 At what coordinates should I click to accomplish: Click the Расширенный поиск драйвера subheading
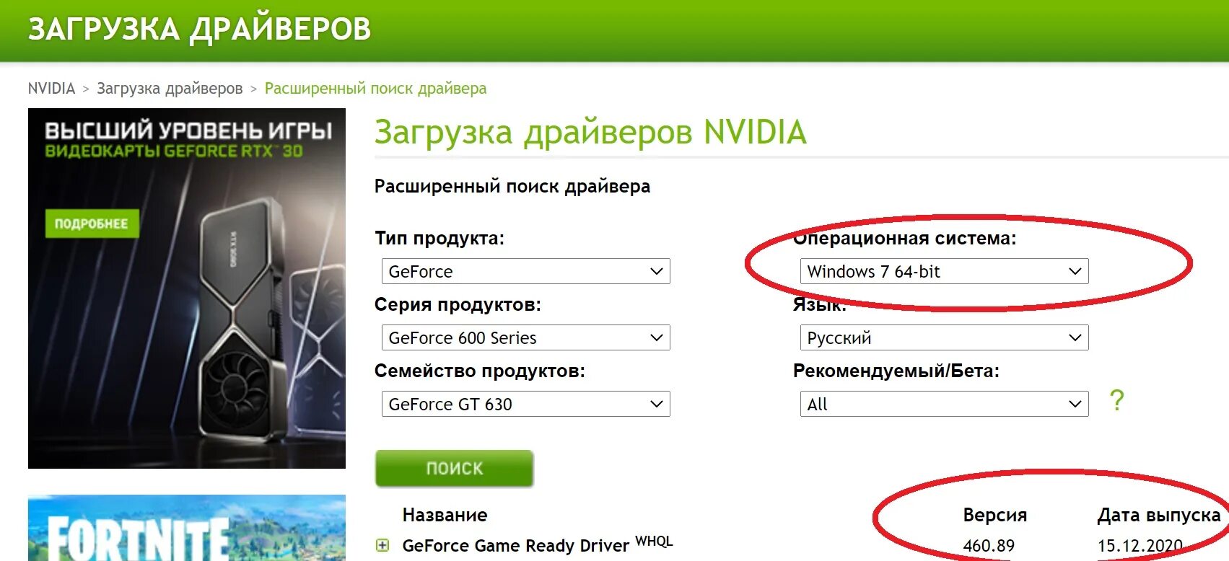(512, 186)
